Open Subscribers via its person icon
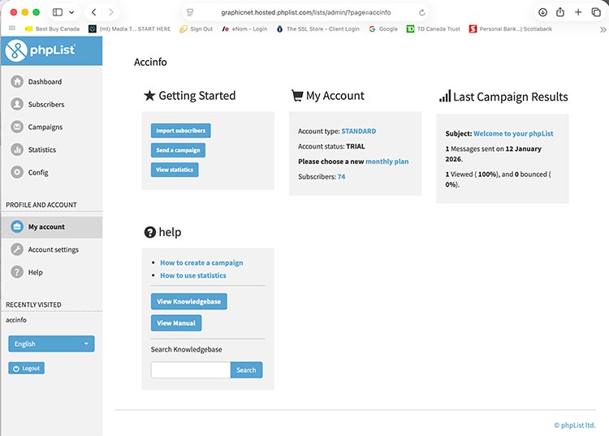The width and height of the screenshot is (609, 436). pyautogui.click(x=17, y=105)
